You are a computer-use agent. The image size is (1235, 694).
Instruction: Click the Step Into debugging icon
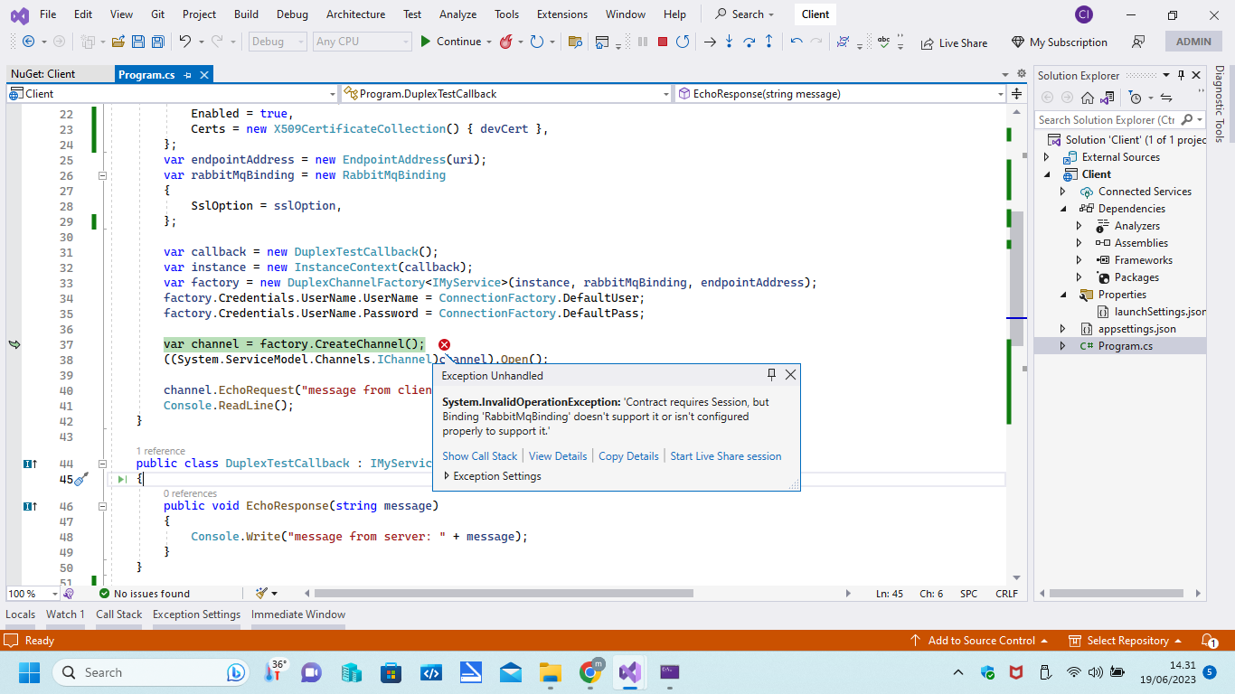pos(730,42)
